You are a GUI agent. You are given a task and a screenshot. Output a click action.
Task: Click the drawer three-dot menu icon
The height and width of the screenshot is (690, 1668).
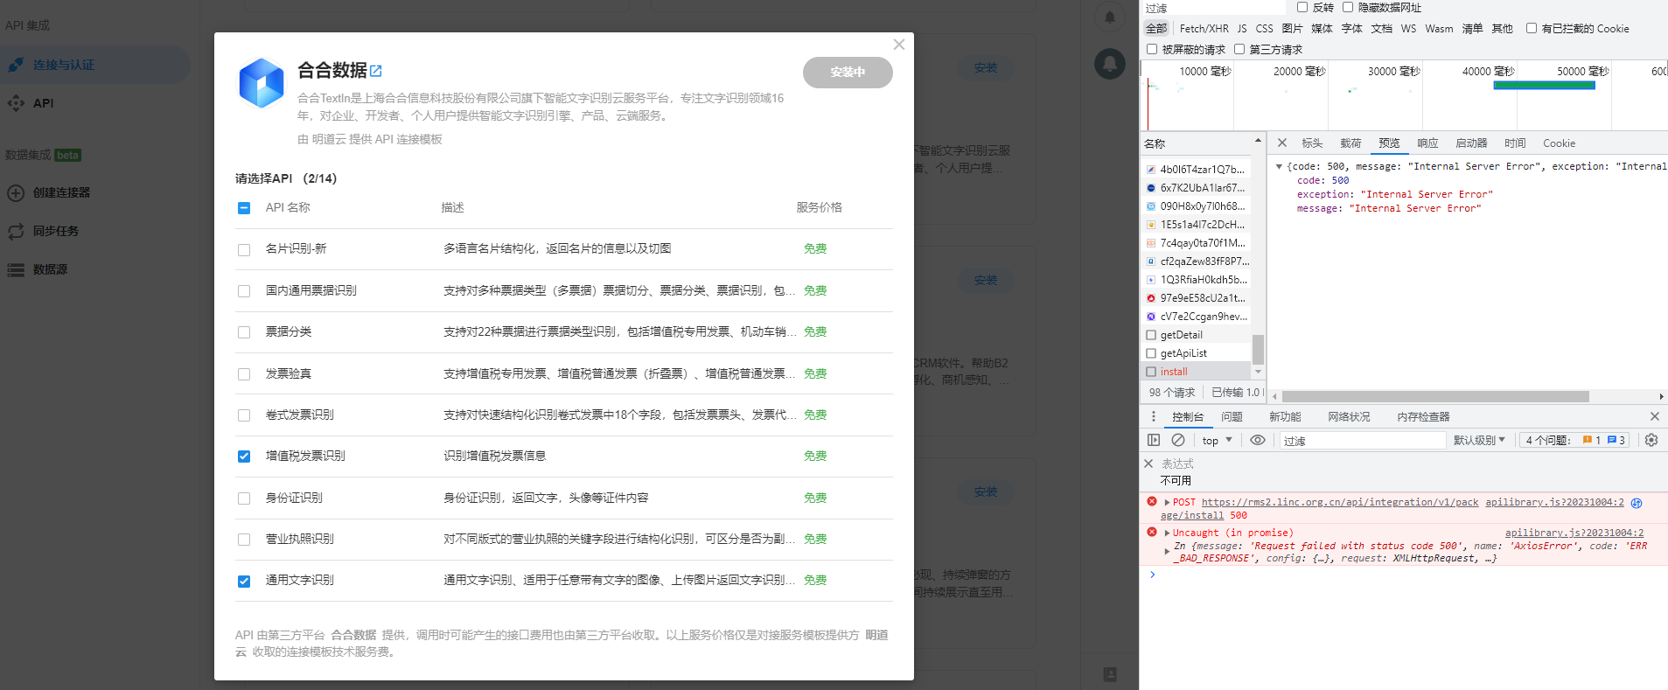click(x=1153, y=416)
